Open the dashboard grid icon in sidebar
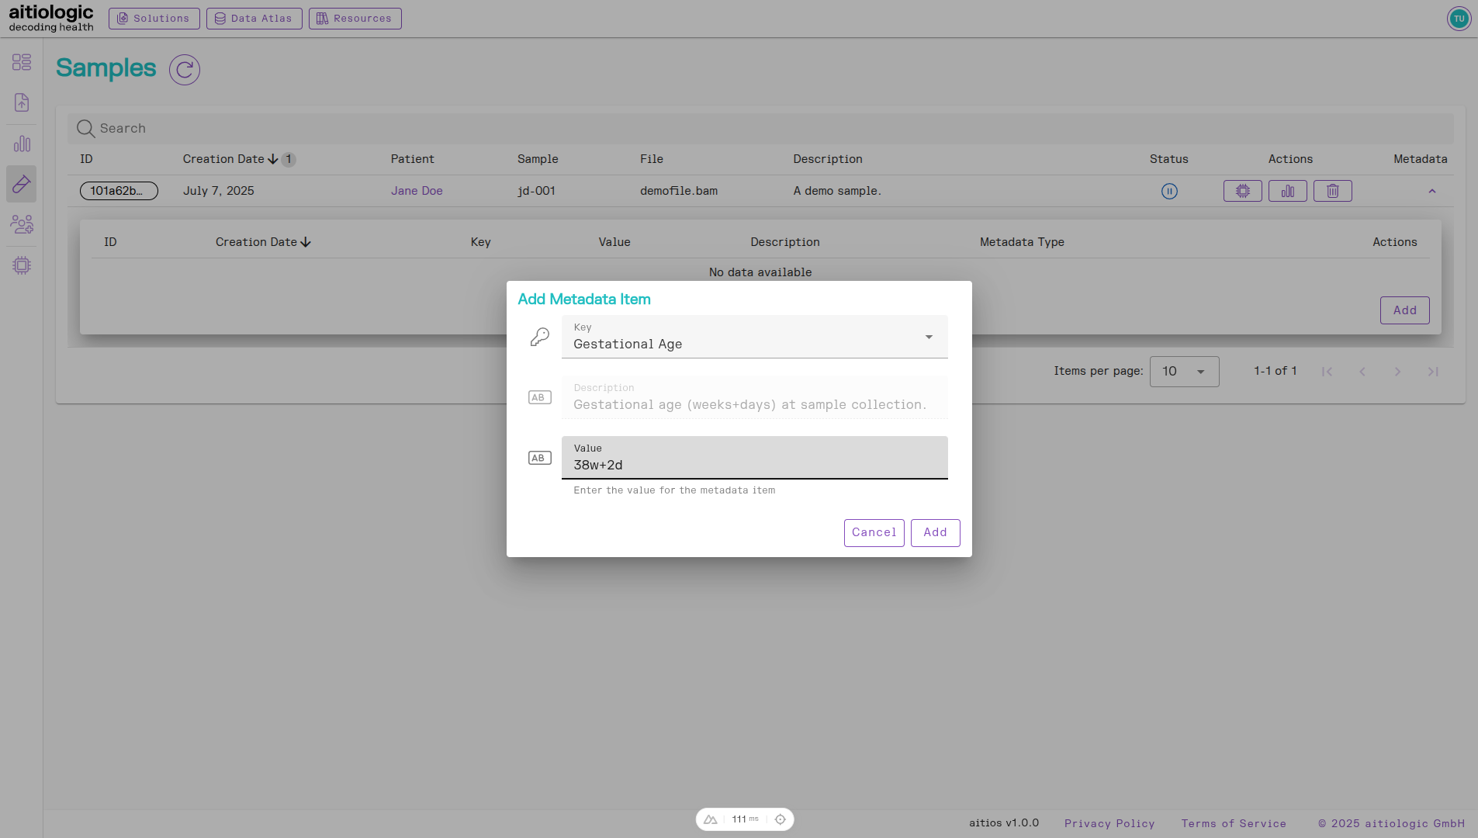1478x838 pixels. click(x=21, y=62)
